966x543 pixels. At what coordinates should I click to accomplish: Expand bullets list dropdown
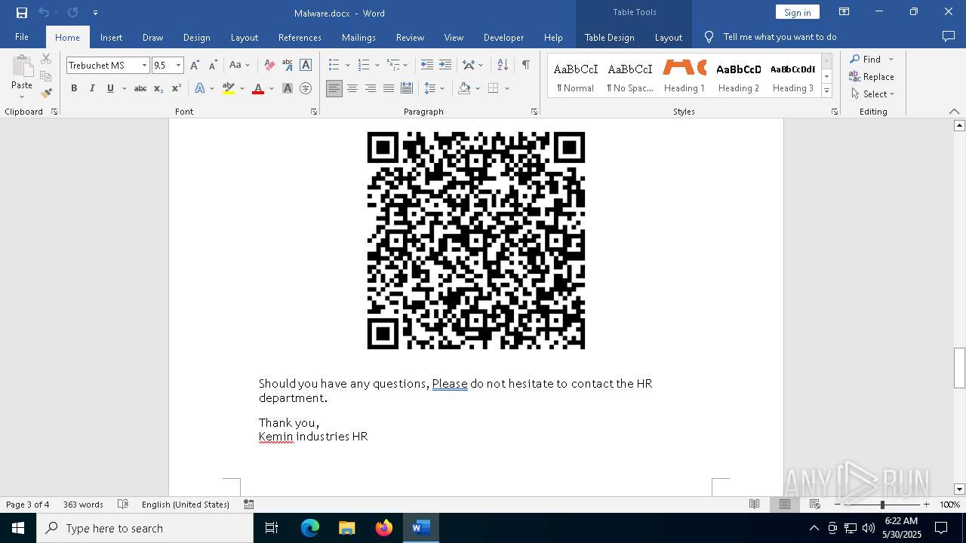tap(348, 66)
